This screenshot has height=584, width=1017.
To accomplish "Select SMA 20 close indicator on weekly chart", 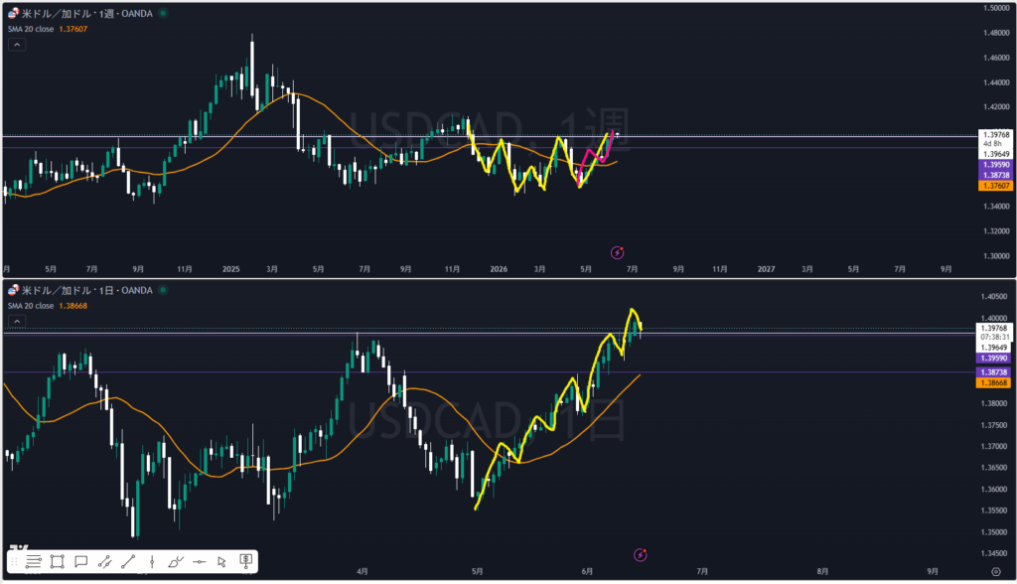I will (31, 29).
